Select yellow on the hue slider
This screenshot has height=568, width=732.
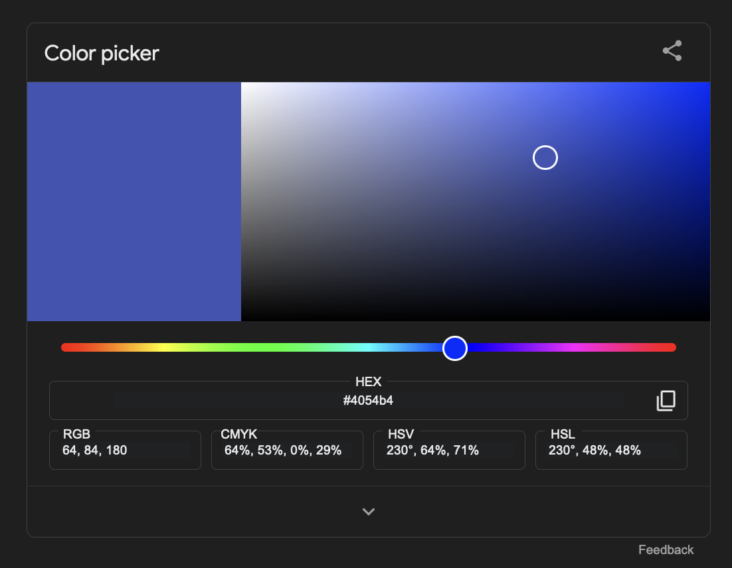pyautogui.click(x=163, y=348)
